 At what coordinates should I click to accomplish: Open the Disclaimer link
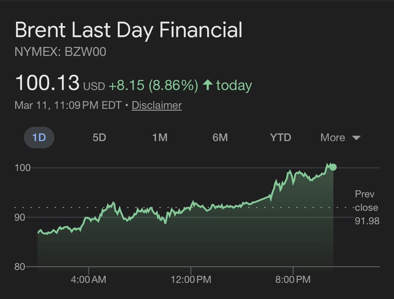tap(156, 105)
